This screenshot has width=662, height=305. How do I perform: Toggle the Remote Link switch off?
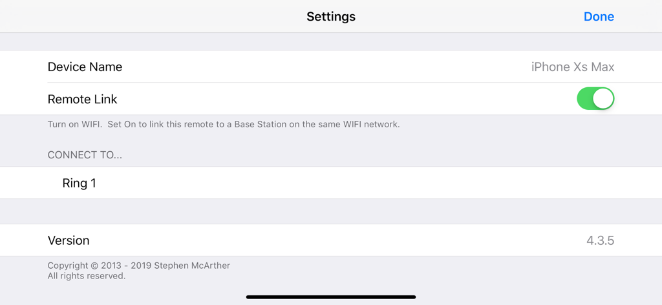point(595,99)
